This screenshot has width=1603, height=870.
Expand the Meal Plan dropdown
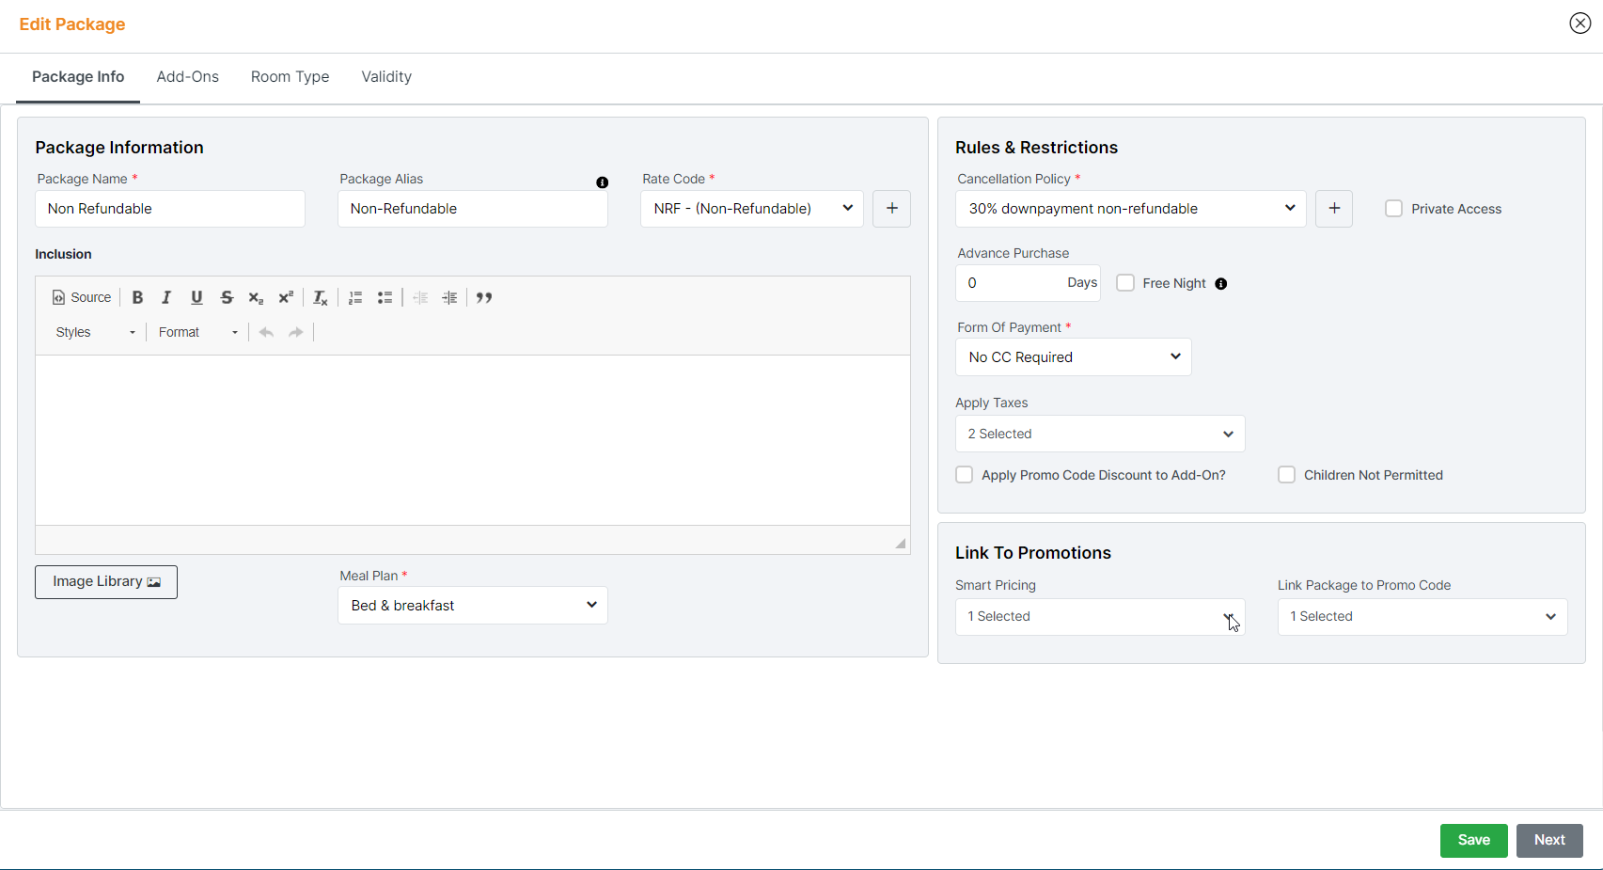point(472,606)
